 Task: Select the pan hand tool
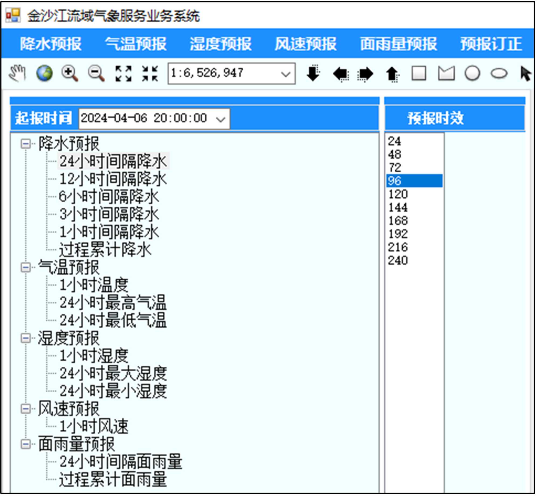click(17, 73)
